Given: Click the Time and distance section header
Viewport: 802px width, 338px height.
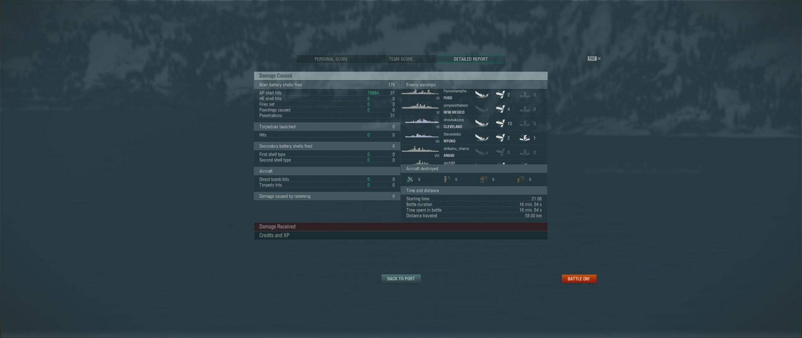Looking at the screenshot, I should coord(474,191).
